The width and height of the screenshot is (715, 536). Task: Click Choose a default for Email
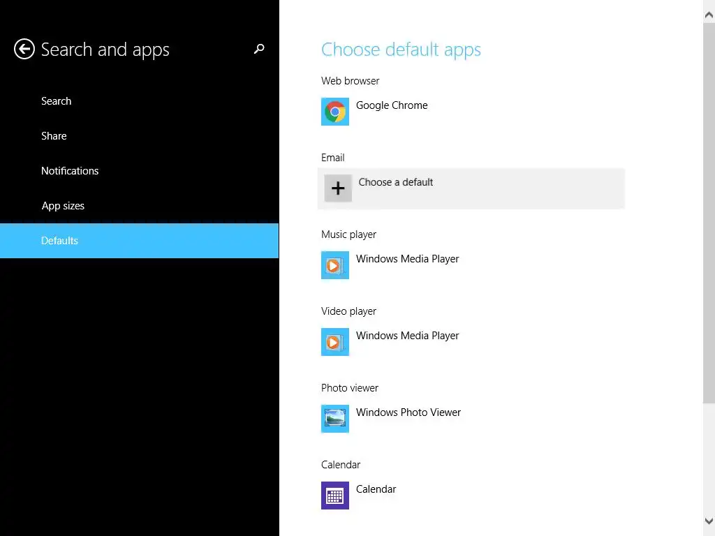471,188
